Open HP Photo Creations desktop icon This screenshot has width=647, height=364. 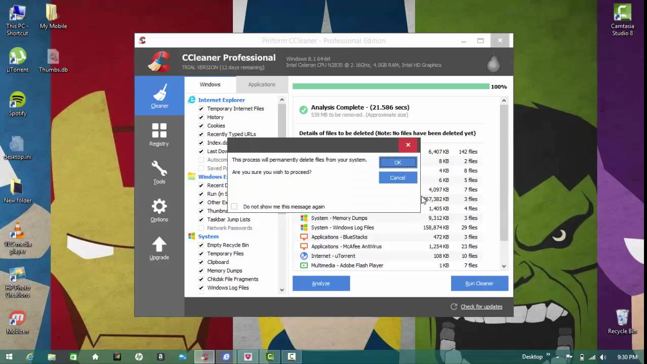click(x=18, y=282)
